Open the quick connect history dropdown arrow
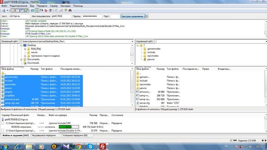Screen dimensions: 267x150 click(146, 16)
